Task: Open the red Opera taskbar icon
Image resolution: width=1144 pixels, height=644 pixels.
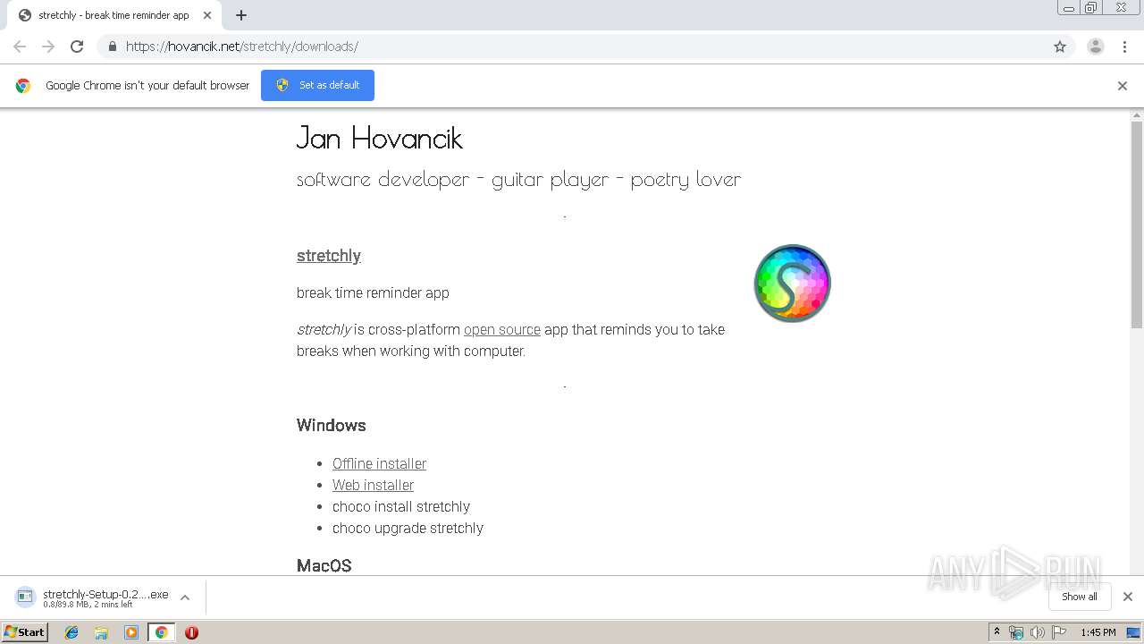Action: tap(191, 632)
